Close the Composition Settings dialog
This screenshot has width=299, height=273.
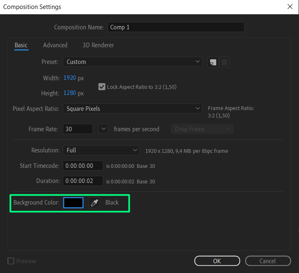pos(290,7)
